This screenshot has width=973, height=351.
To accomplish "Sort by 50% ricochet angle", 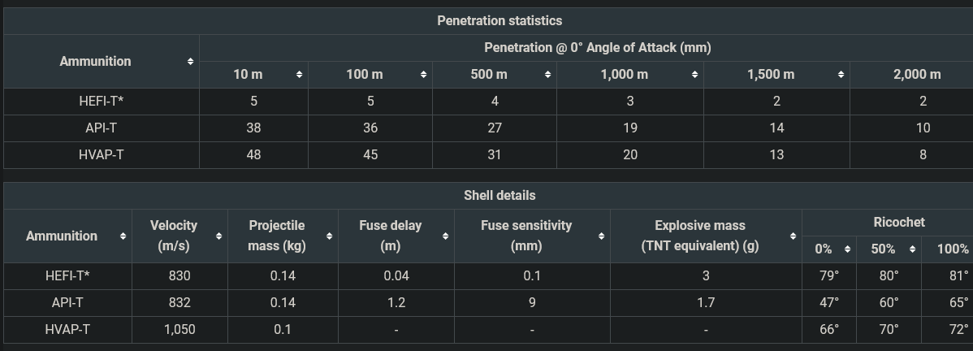I will pyautogui.click(x=912, y=249).
